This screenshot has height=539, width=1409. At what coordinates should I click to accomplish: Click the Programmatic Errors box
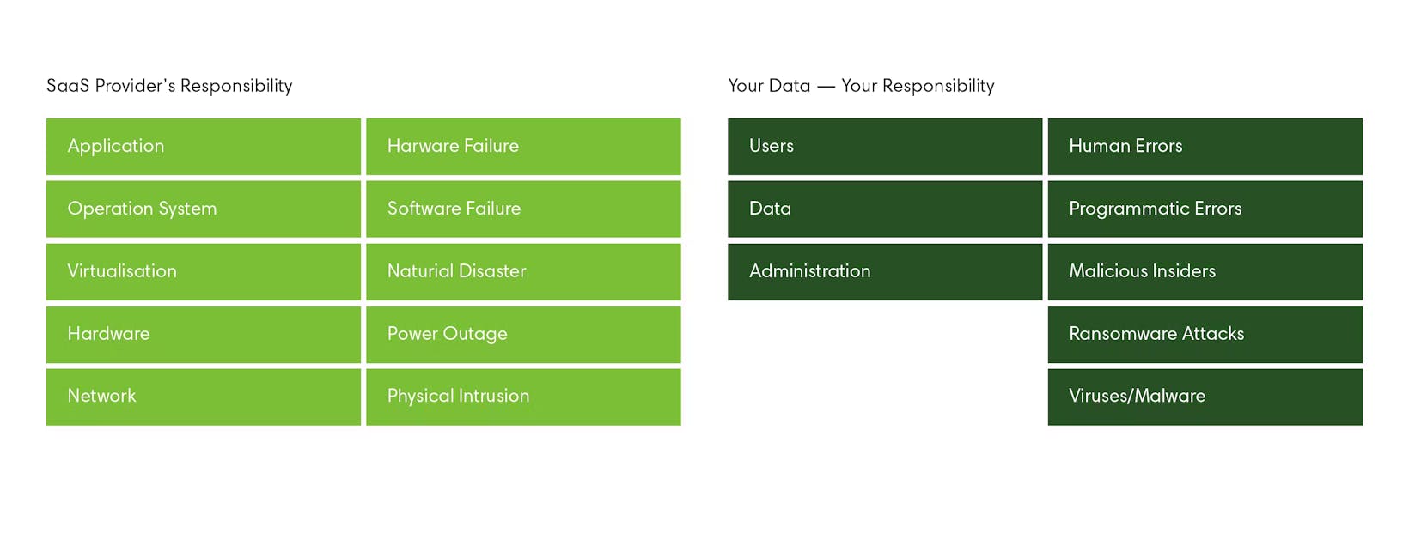point(1205,209)
